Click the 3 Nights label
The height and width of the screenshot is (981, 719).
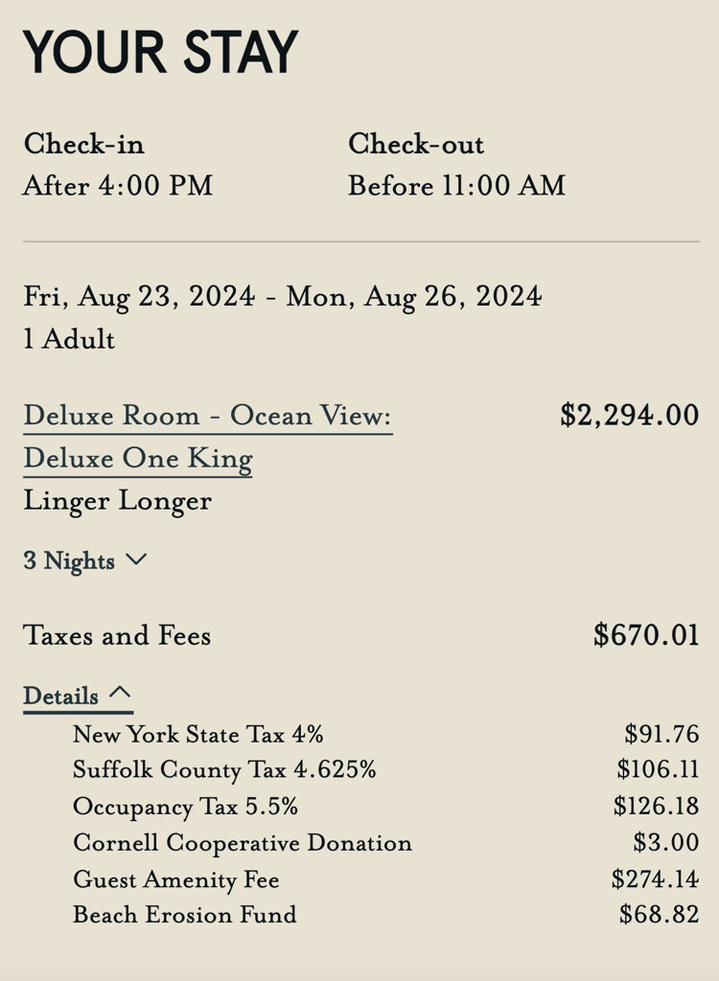click(x=69, y=561)
